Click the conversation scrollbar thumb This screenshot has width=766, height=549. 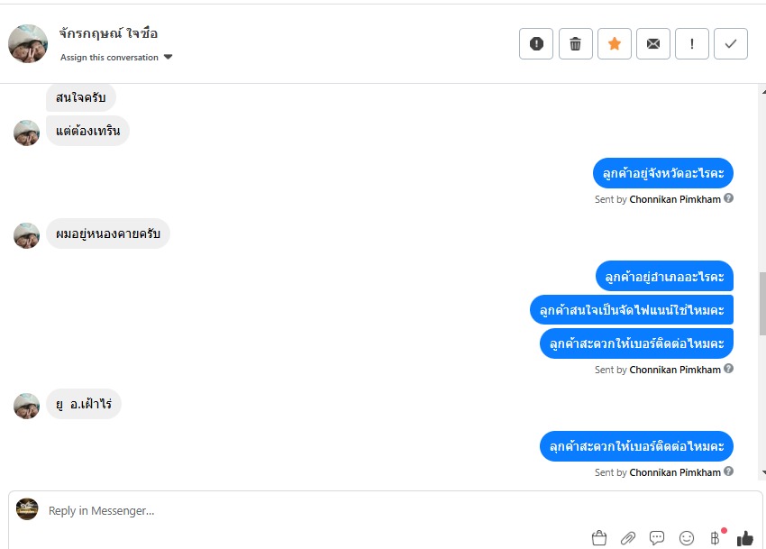pyautogui.click(x=762, y=302)
